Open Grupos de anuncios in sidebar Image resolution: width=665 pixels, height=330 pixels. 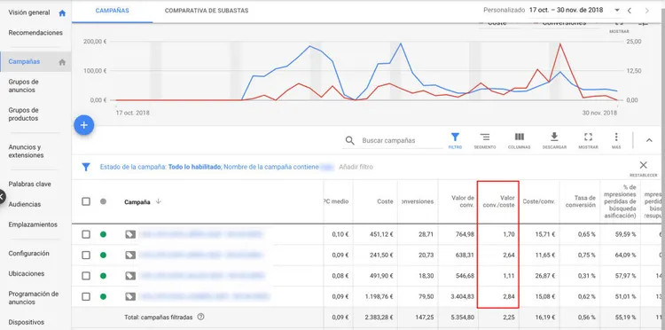[23, 86]
